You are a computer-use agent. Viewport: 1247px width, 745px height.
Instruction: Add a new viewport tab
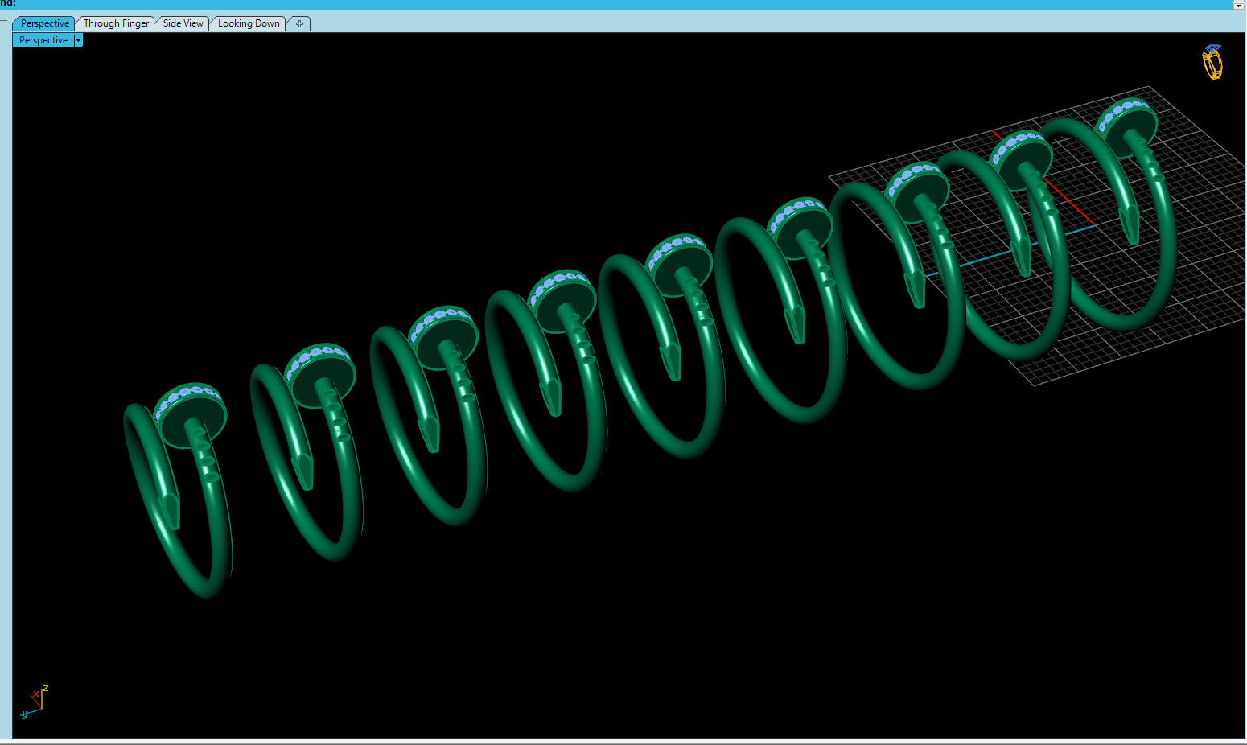click(299, 23)
